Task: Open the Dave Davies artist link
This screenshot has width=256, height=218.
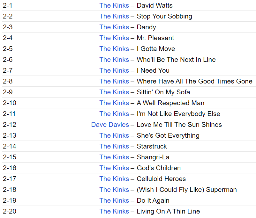Action: [110, 125]
